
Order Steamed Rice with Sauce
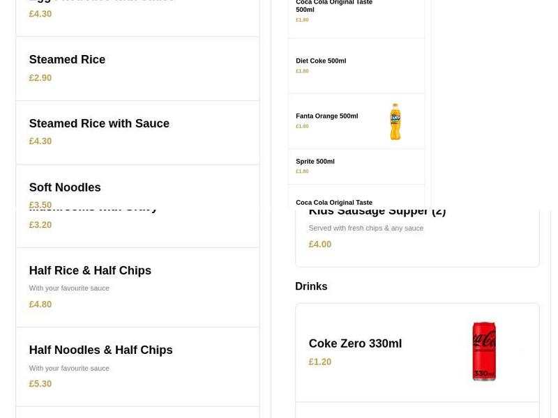click(99, 123)
